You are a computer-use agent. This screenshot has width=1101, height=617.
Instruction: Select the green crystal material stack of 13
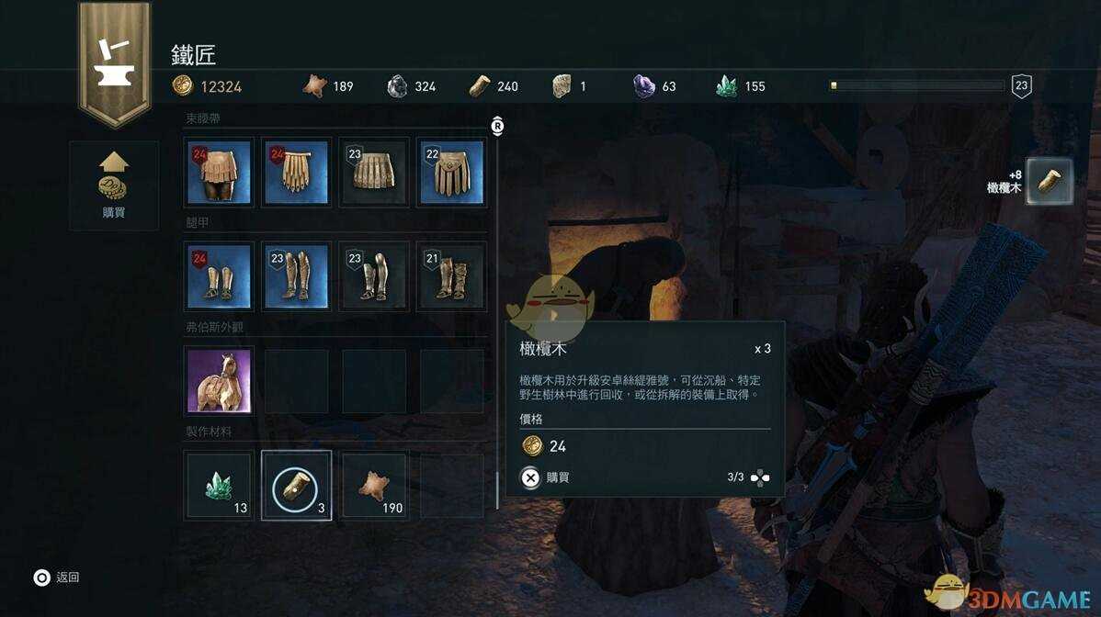pyautogui.click(x=219, y=485)
